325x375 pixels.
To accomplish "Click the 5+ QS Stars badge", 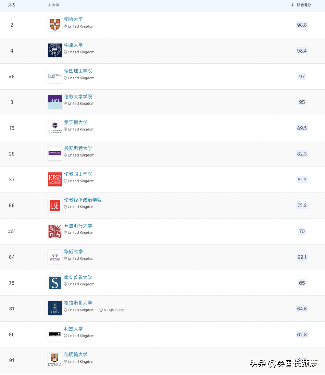I will coord(111,310).
